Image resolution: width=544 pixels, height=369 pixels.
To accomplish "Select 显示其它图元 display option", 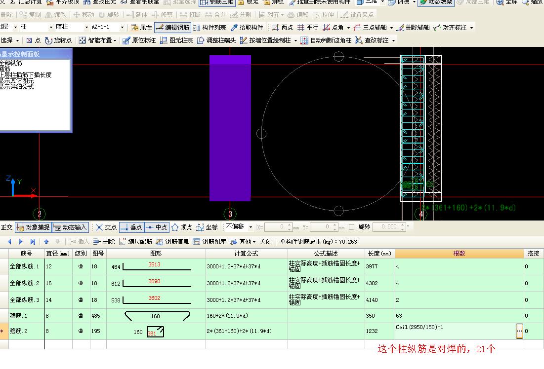I will pyautogui.click(x=17, y=81).
